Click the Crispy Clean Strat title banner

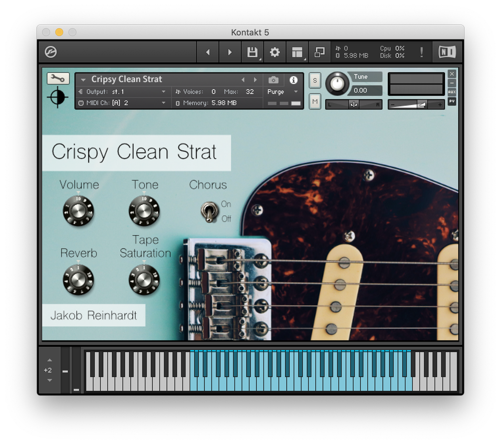(136, 153)
